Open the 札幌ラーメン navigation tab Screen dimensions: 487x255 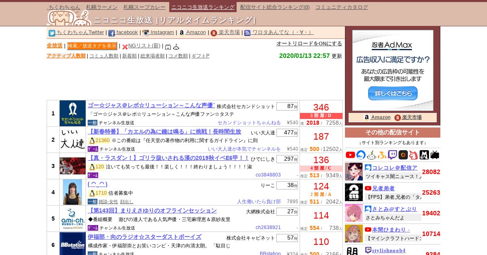tap(102, 7)
